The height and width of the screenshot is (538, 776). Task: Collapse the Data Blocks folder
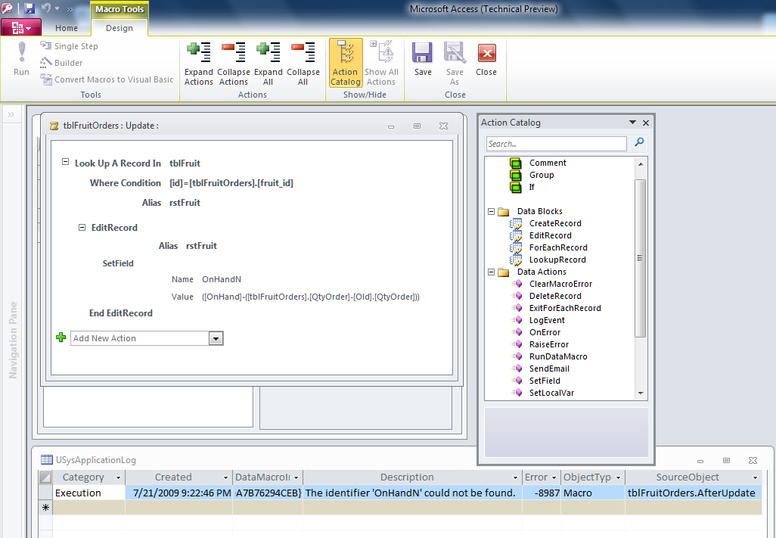pyautogui.click(x=491, y=211)
